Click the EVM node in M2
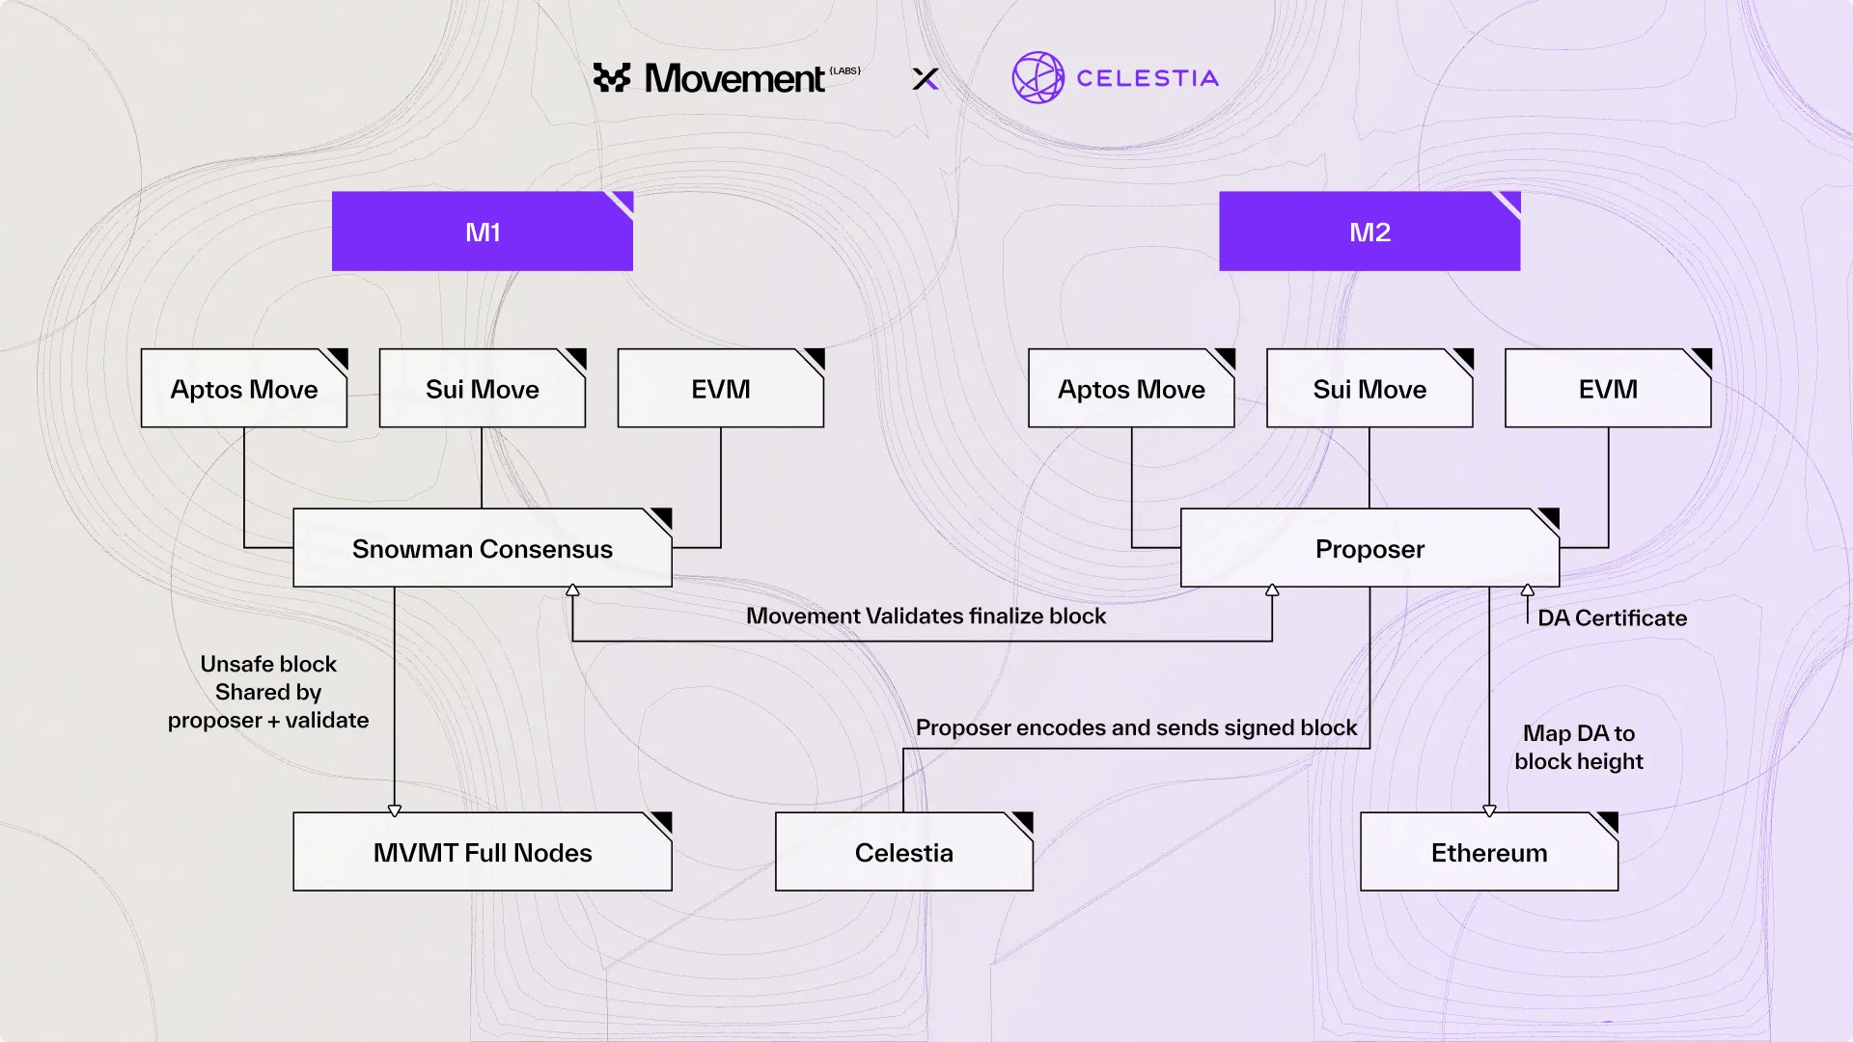 point(1607,390)
